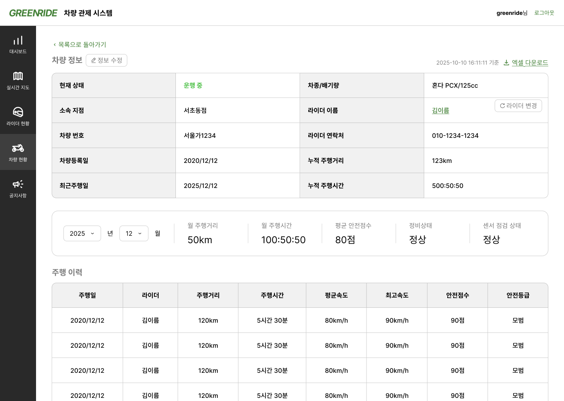Image resolution: width=564 pixels, height=401 pixels.
Task: Open the dashboard bar chart icon
Action: coord(18,40)
